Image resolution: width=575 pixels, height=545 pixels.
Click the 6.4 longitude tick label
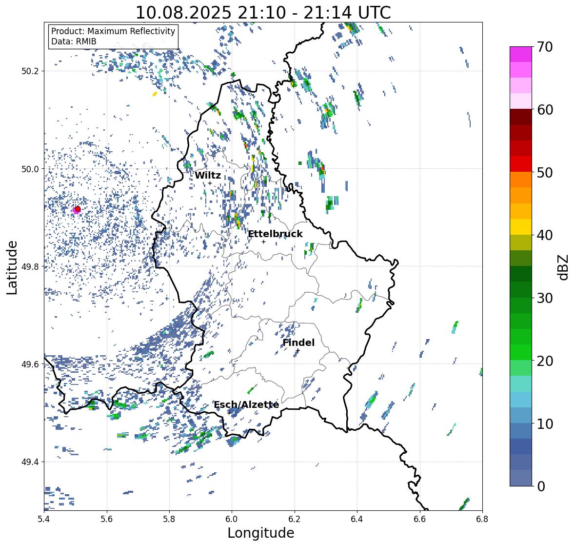(x=357, y=519)
